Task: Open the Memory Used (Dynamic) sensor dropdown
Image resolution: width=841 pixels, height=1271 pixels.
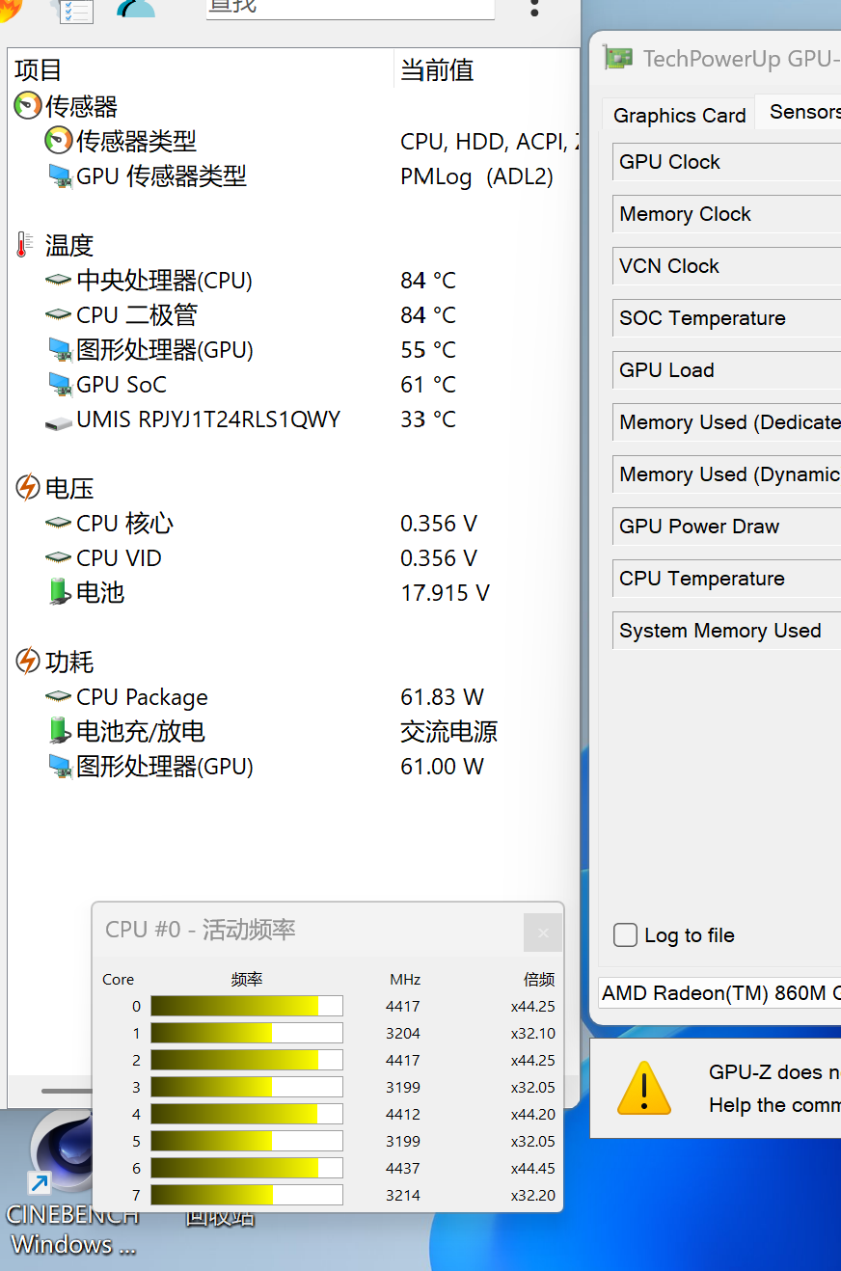Action: (727, 474)
